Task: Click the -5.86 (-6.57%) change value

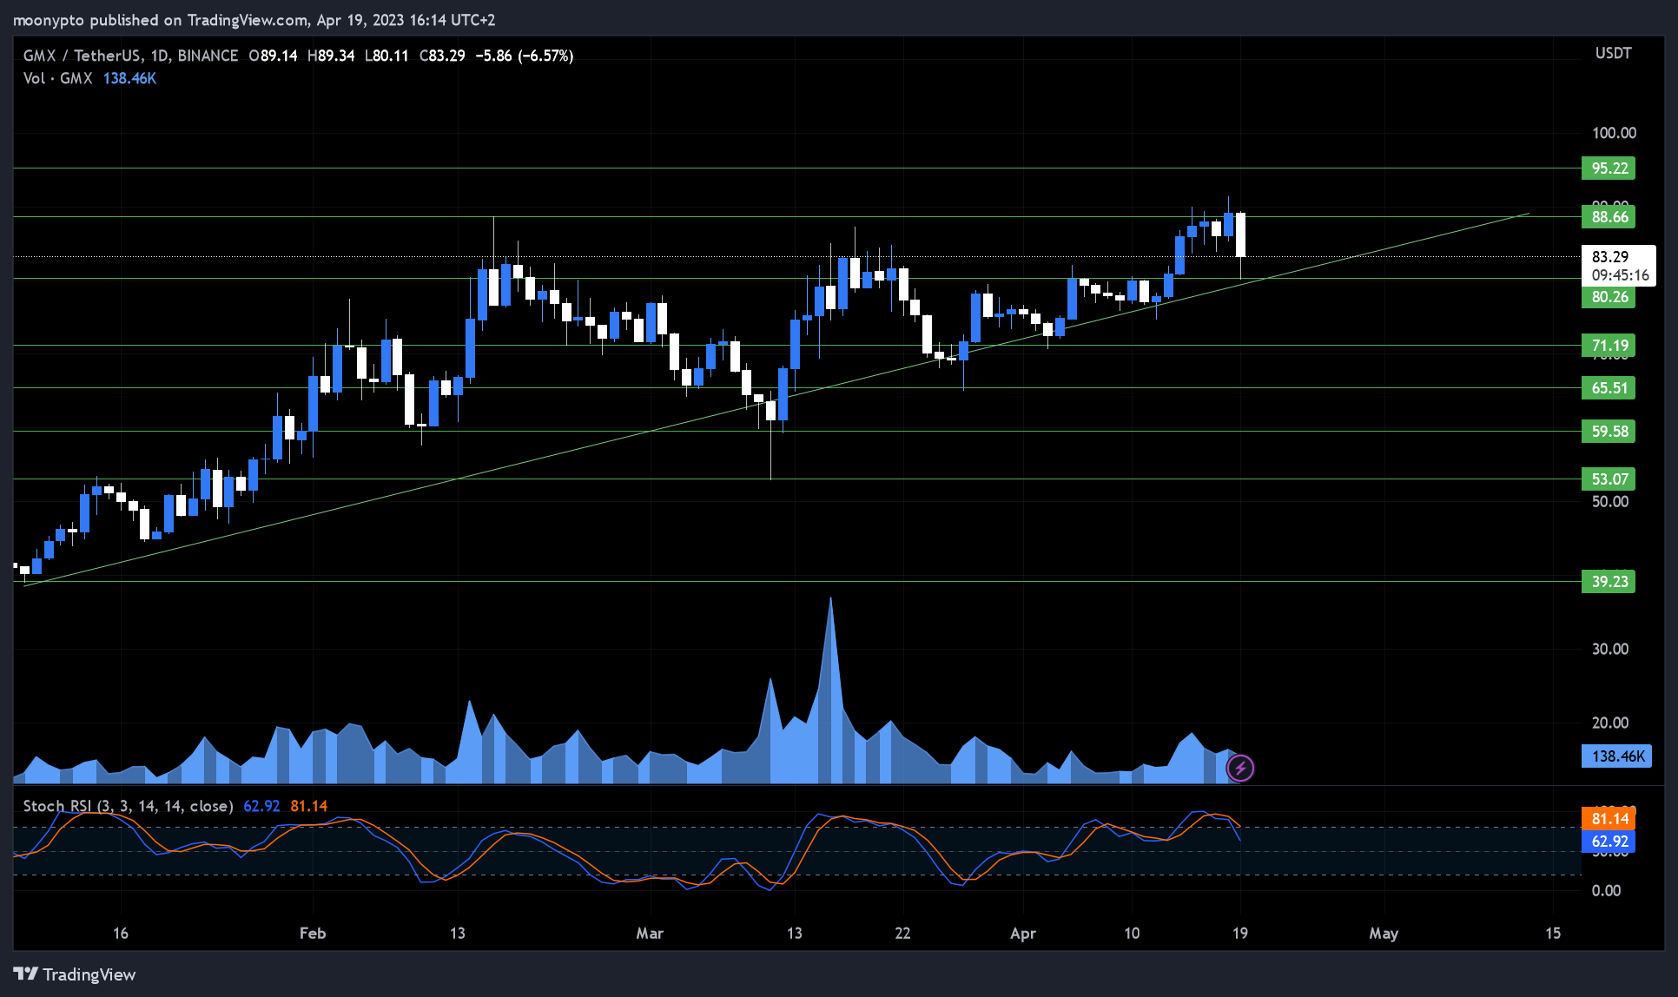Action: tap(524, 56)
